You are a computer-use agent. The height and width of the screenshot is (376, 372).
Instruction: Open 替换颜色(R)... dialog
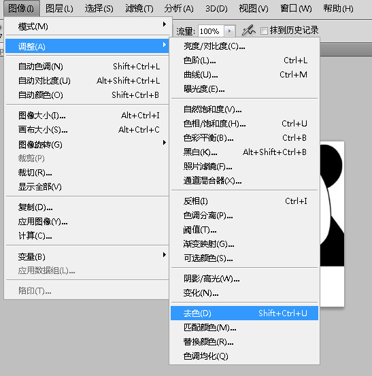click(x=244, y=342)
